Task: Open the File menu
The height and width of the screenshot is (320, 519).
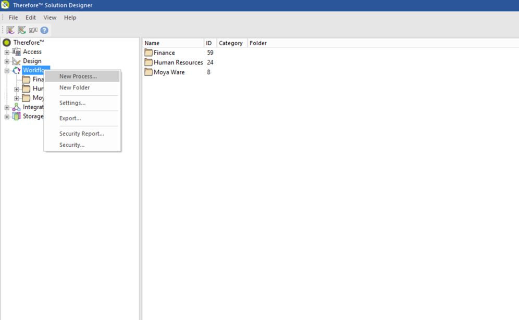Action: pyautogui.click(x=13, y=17)
